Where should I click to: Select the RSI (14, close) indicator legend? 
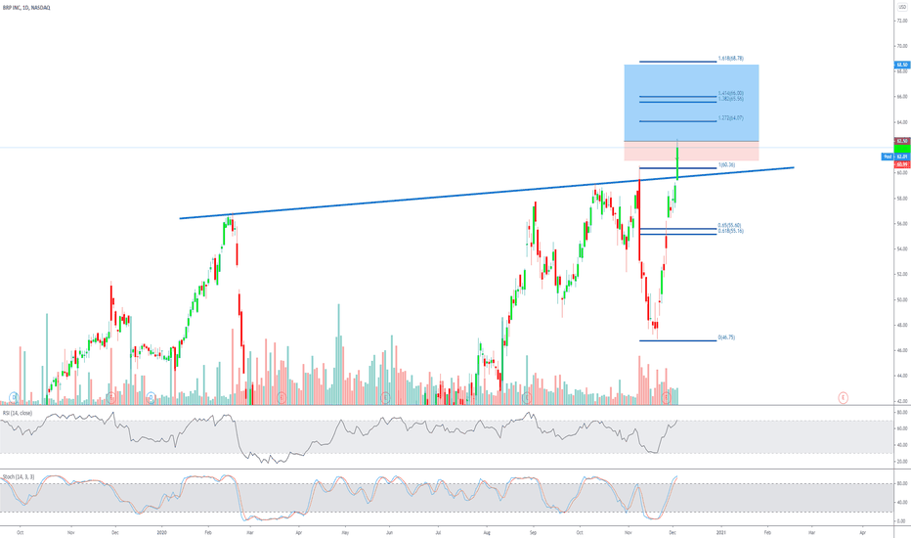coord(18,413)
